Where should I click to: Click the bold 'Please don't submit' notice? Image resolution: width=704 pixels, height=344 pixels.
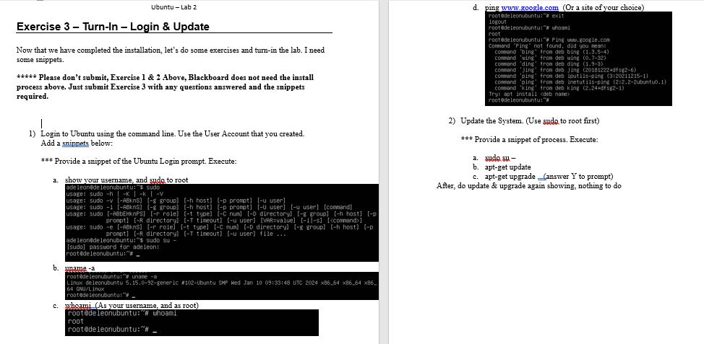(166, 87)
